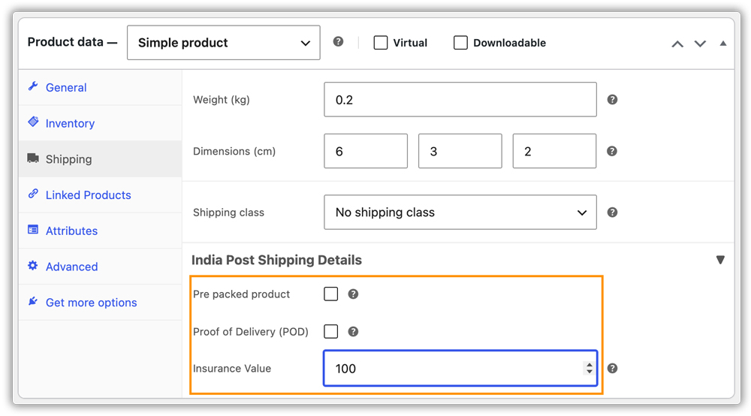The image size is (751, 416).
Task: Move Product data panel down
Action: point(700,44)
